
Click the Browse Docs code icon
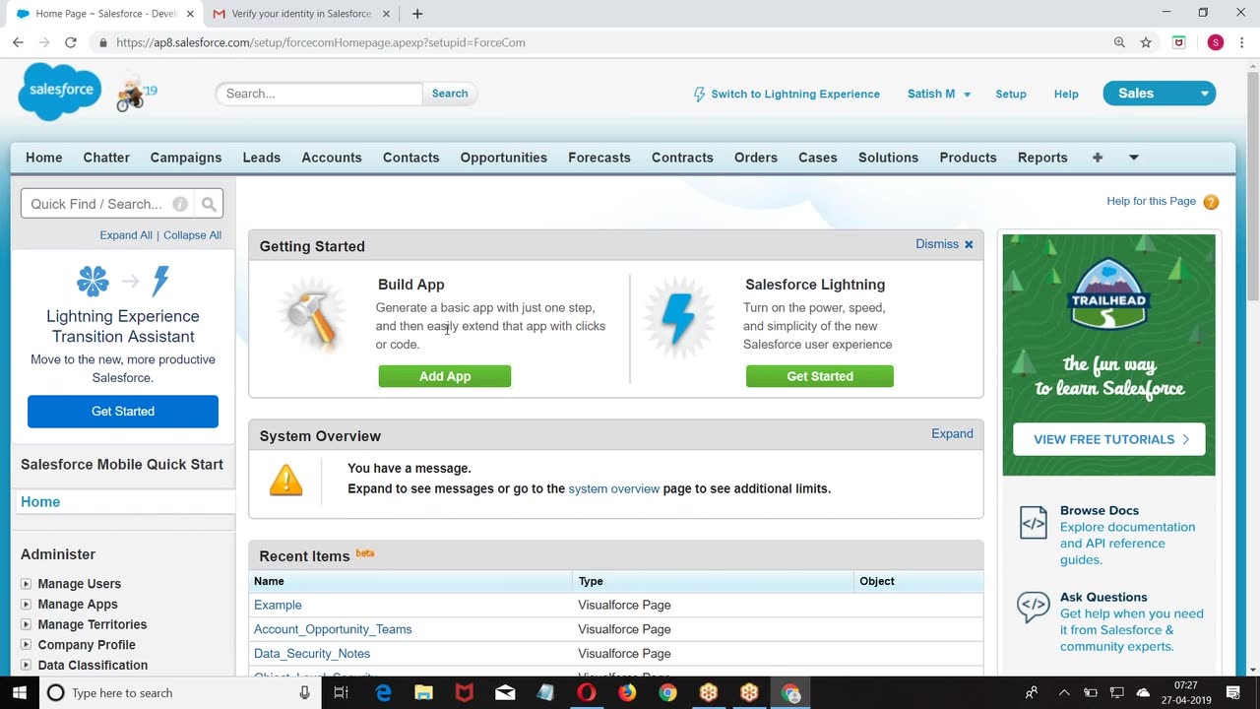tap(1034, 523)
